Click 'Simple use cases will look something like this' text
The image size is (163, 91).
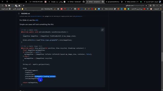[x=37, y=24]
